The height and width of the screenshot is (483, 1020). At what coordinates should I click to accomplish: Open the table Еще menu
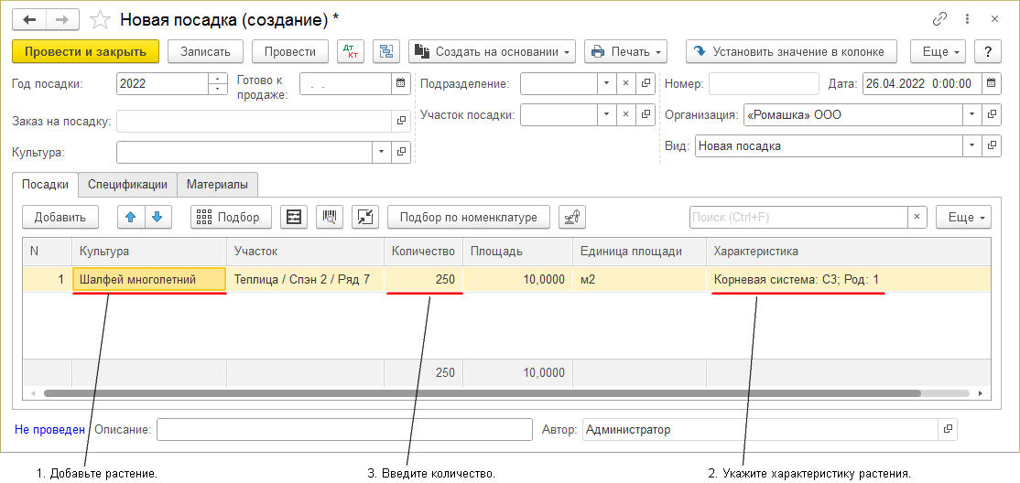click(963, 217)
